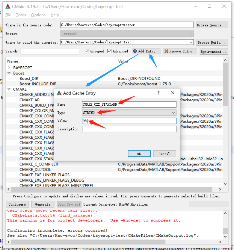Image resolution: width=234 pixels, height=250 pixels.
Task: Open the build binaries path dropdown
Action: 191,42
